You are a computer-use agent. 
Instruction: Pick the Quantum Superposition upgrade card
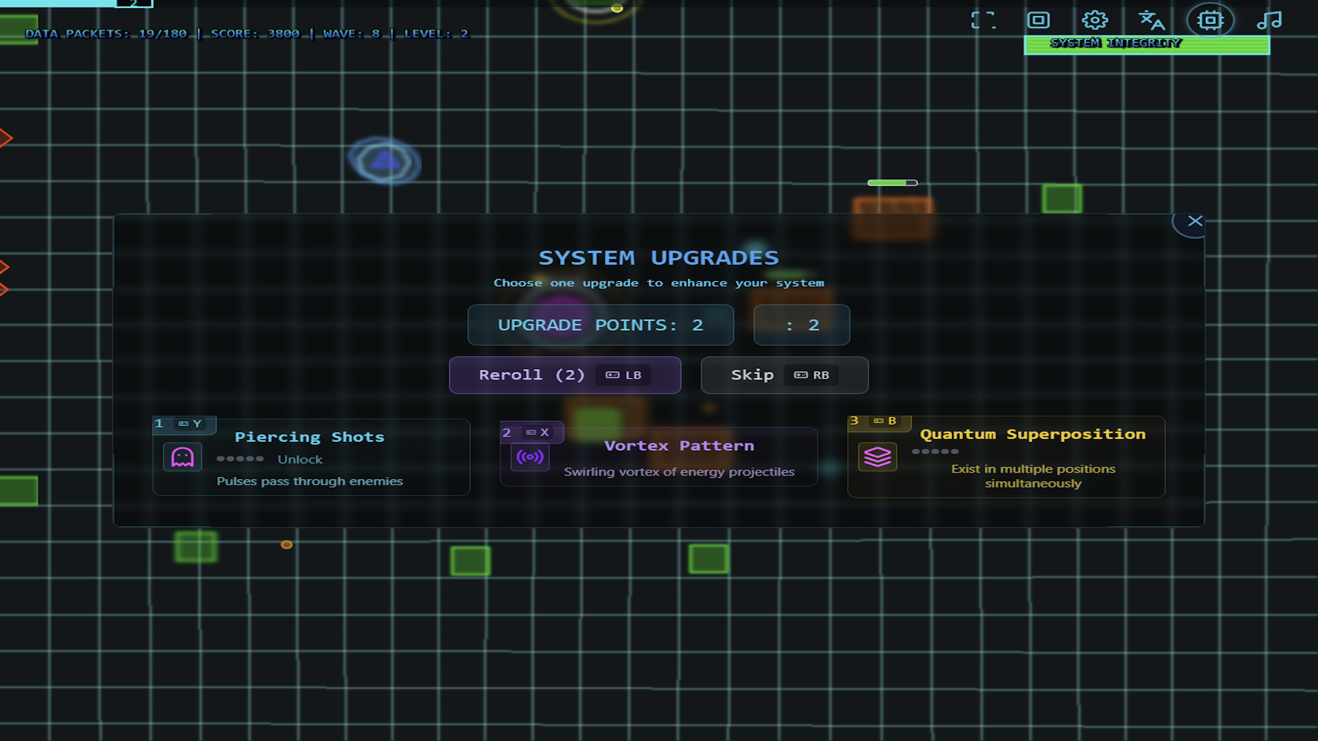[x=1006, y=456]
